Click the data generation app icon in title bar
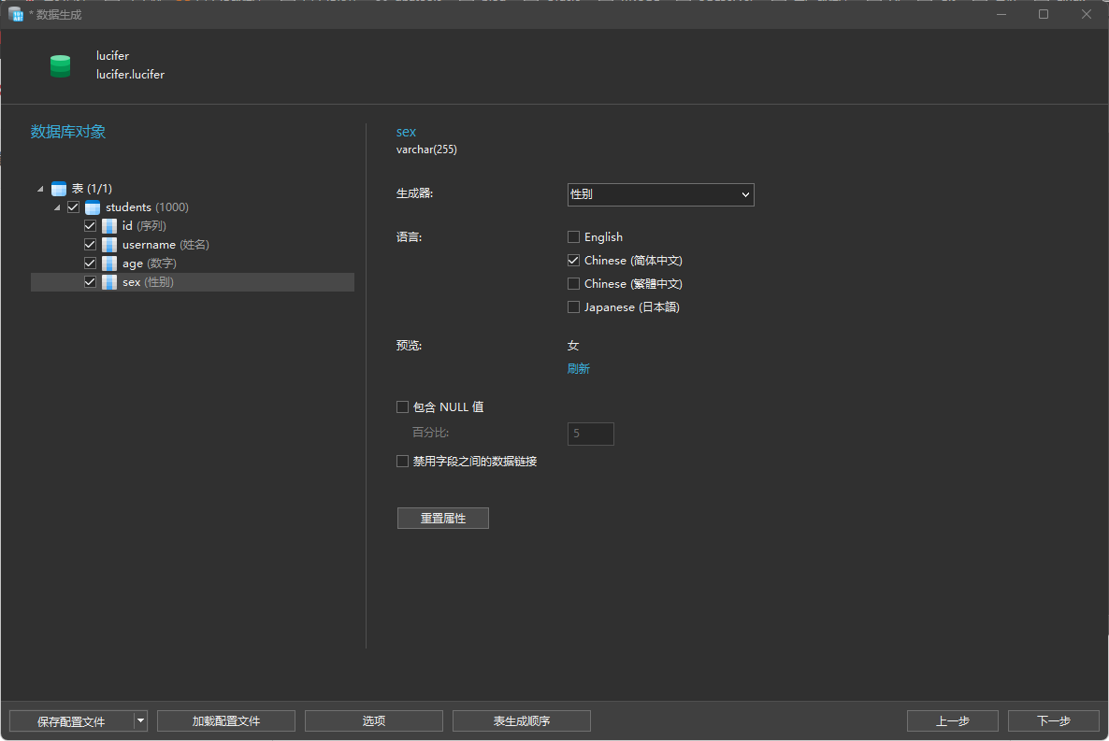 16,14
